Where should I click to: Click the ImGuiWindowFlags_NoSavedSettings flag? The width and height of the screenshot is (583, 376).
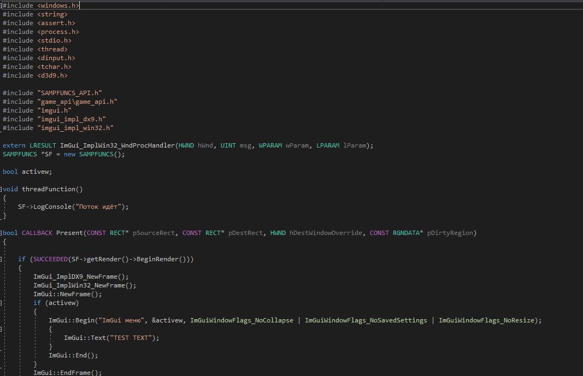tap(366, 320)
